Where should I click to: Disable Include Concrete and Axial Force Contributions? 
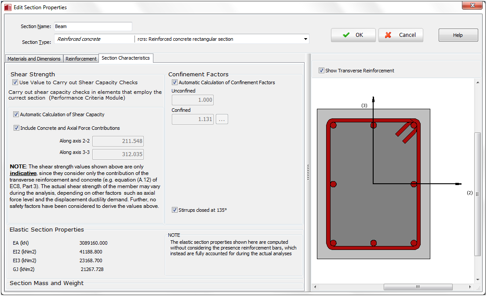click(16, 128)
